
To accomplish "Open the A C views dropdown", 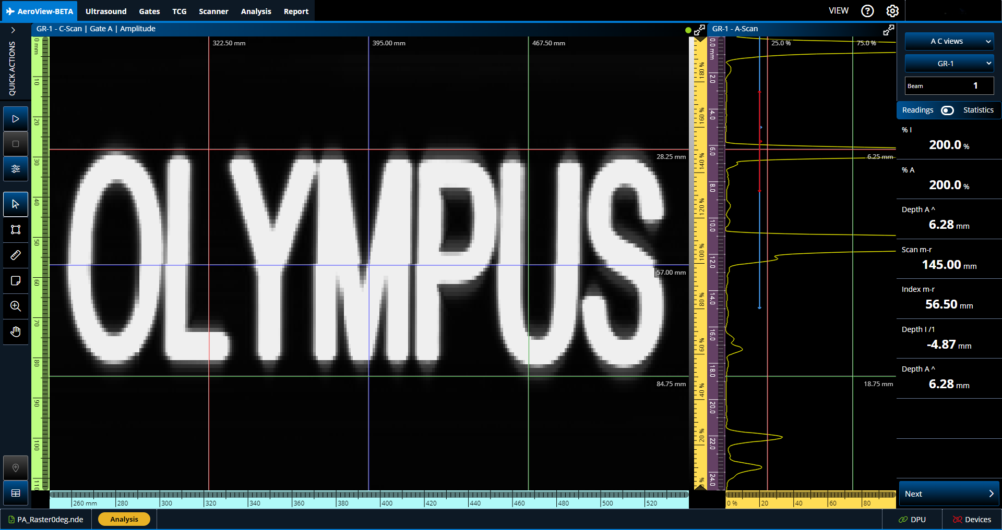I will click(x=949, y=41).
